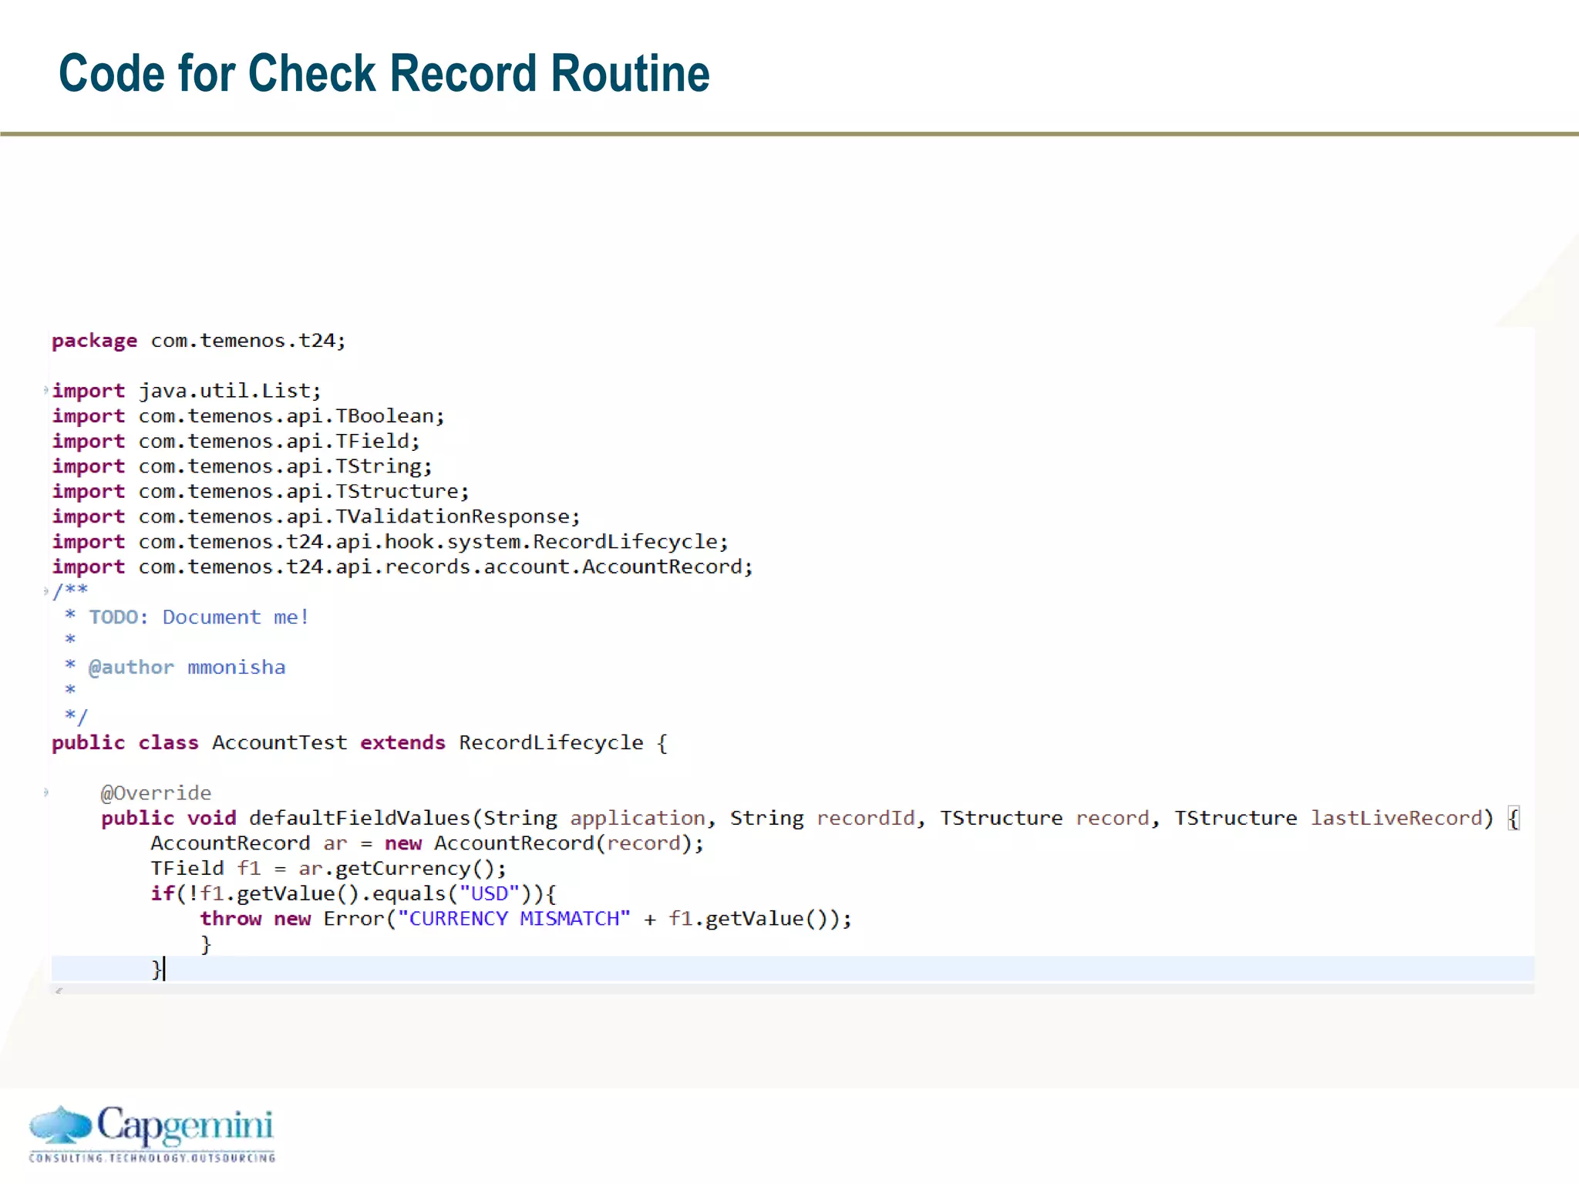Click the import RecordLifecycle line
The image size is (1579, 1184).
pyautogui.click(x=390, y=542)
